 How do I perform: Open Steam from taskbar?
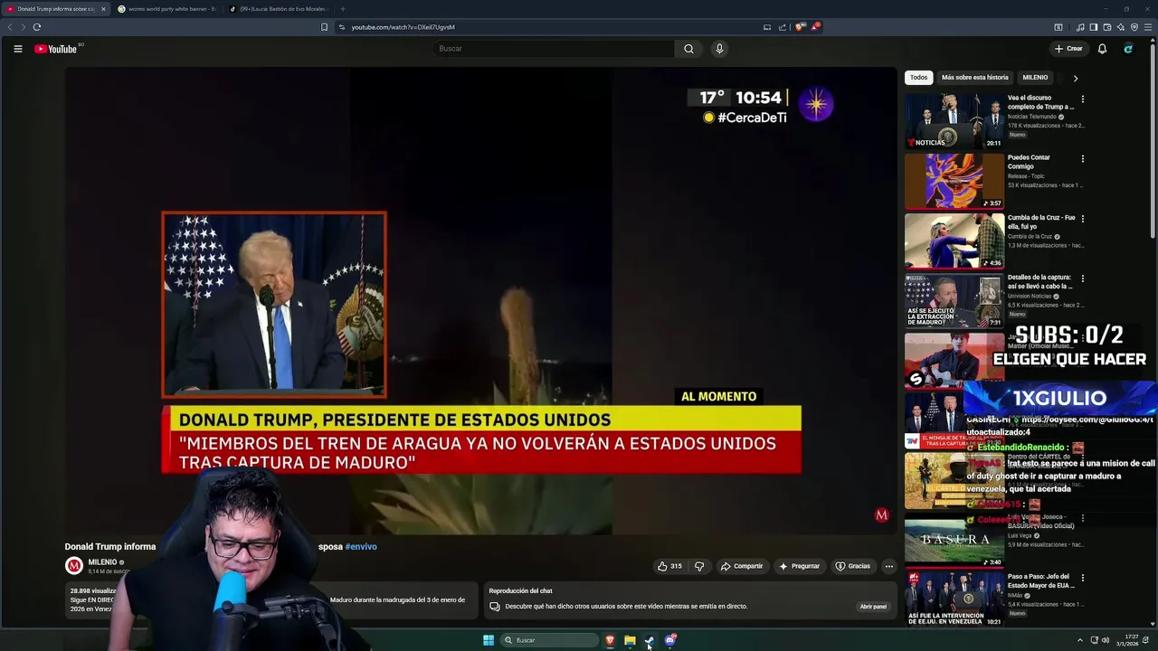[x=650, y=640]
